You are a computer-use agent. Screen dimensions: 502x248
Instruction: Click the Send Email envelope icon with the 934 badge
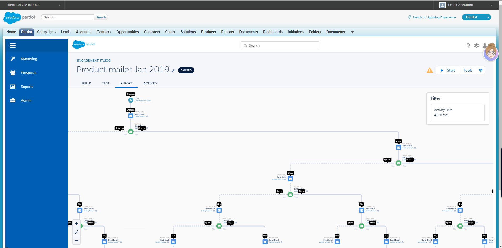coord(399,147)
